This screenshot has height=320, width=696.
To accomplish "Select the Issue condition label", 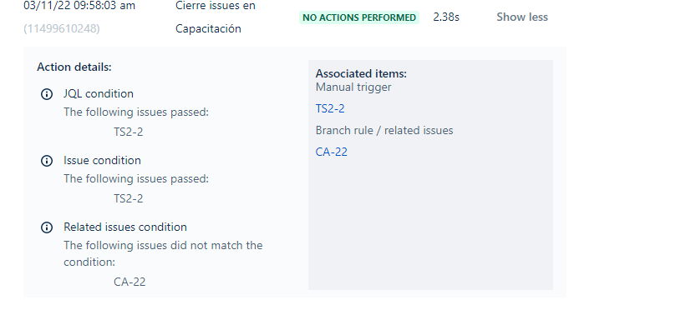I will tap(102, 160).
